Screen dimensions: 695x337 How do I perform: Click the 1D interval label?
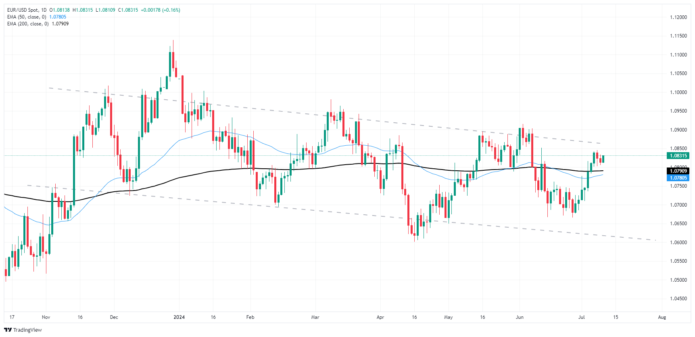click(x=44, y=10)
